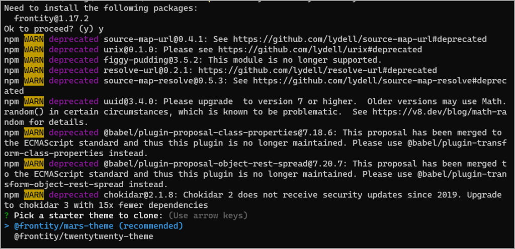This screenshot has width=515, height=249.
Task: Click the chokidar@2.1.8 package name
Action: [x=136, y=194]
